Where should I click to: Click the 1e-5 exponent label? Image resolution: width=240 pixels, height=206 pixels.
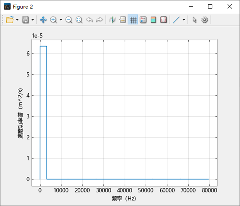tap(37, 36)
